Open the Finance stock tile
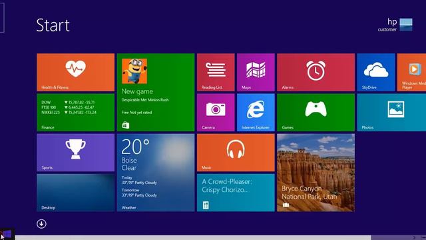 pos(75,113)
